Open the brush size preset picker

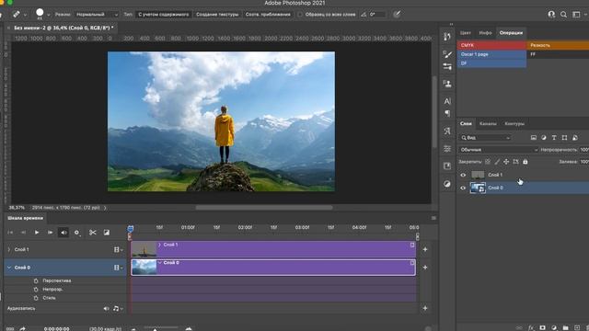[48, 15]
